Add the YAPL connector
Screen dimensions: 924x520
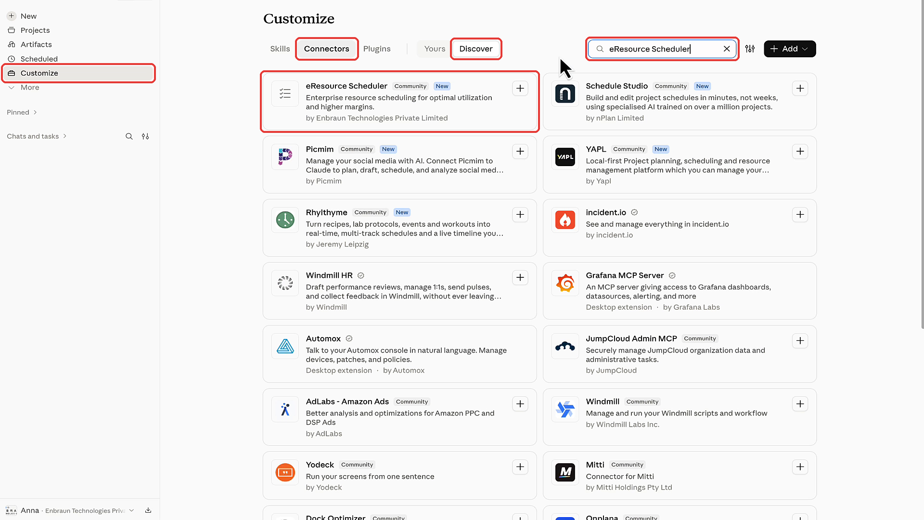(x=800, y=152)
